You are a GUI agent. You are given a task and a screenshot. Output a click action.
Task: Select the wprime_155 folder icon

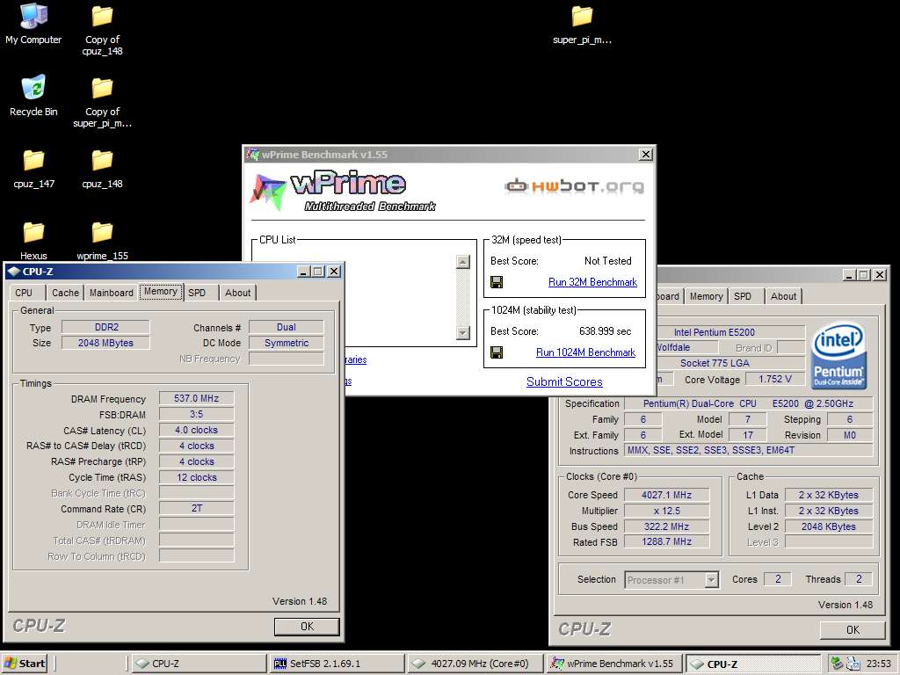(x=102, y=232)
